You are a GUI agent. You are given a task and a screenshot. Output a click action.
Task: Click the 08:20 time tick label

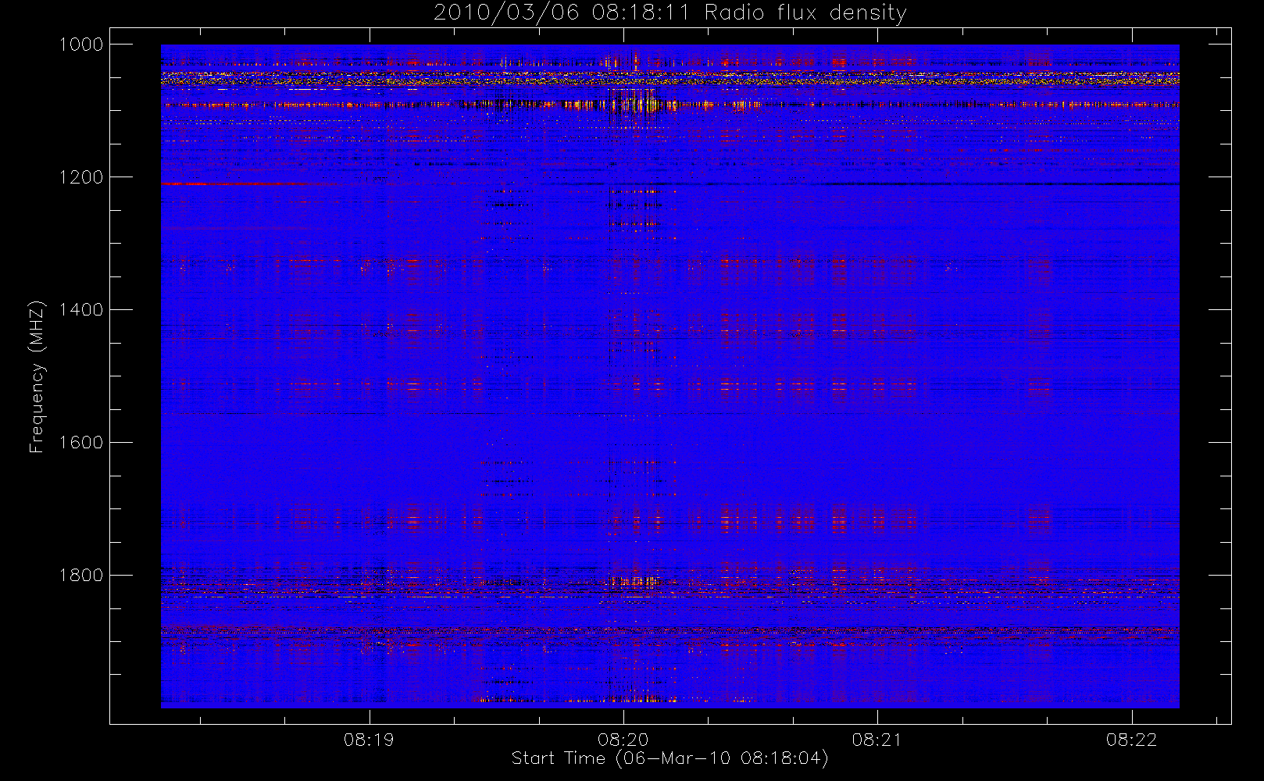[623, 740]
